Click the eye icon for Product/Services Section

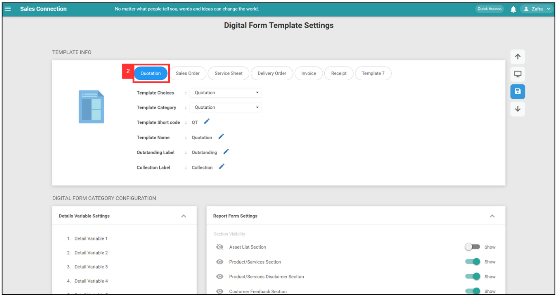[220, 262]
